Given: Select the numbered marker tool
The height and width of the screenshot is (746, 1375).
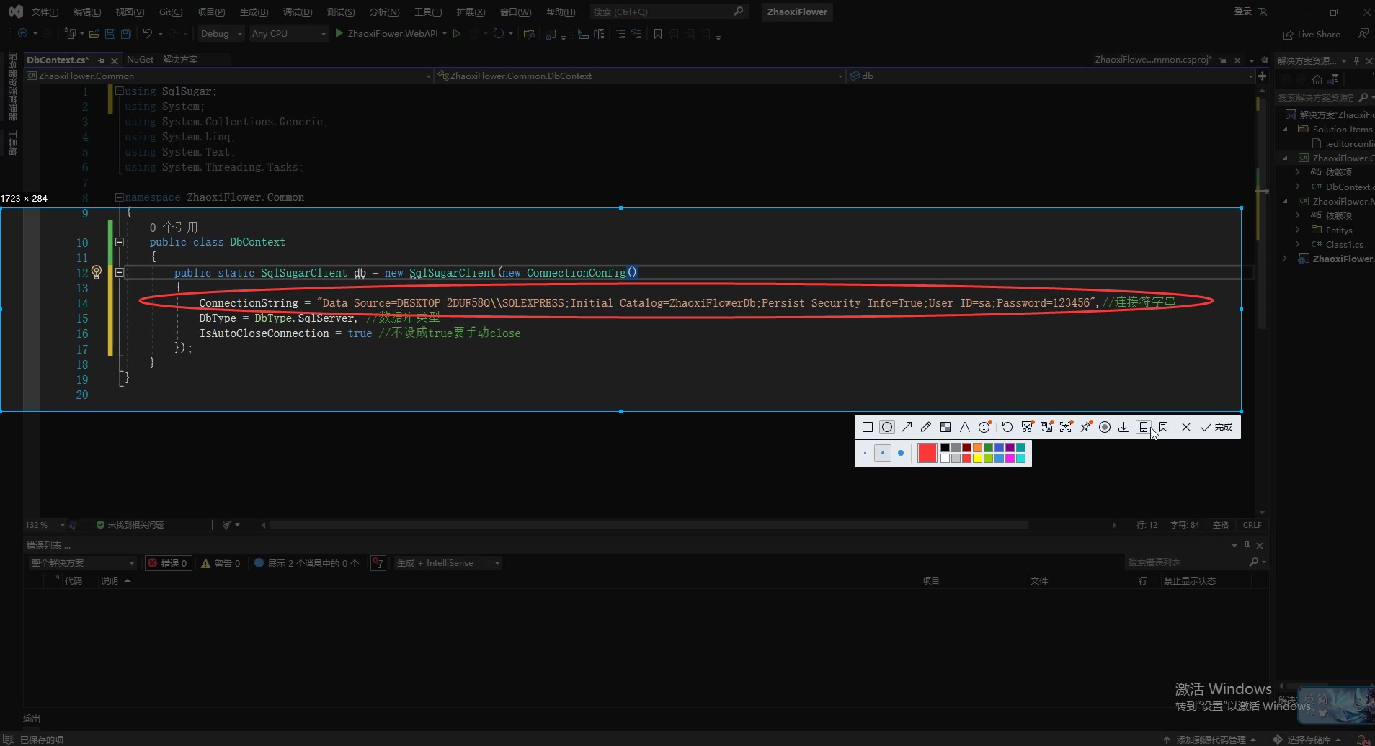Looking at the screenshot, I should tap(984, 427).
